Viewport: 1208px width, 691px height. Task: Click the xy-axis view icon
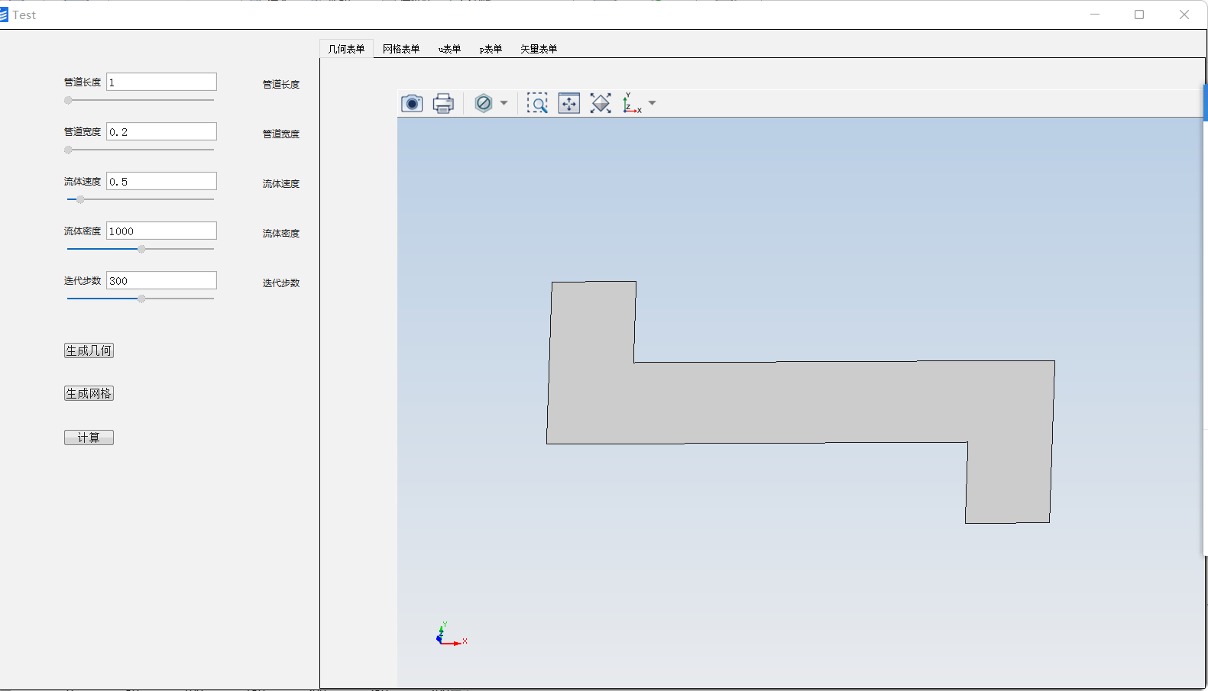point(632,103)
